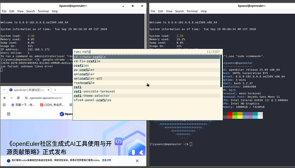The image size is (295, 168).
Task: Click the code badge icon in banner image
Action: coord(118,141)
